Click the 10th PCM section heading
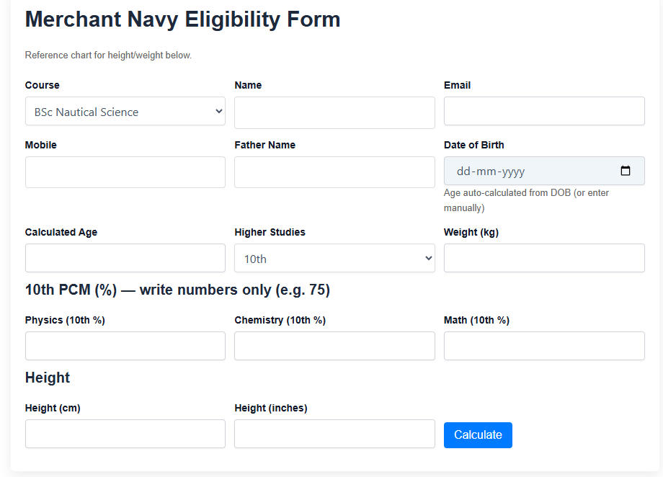 point(177,290)
